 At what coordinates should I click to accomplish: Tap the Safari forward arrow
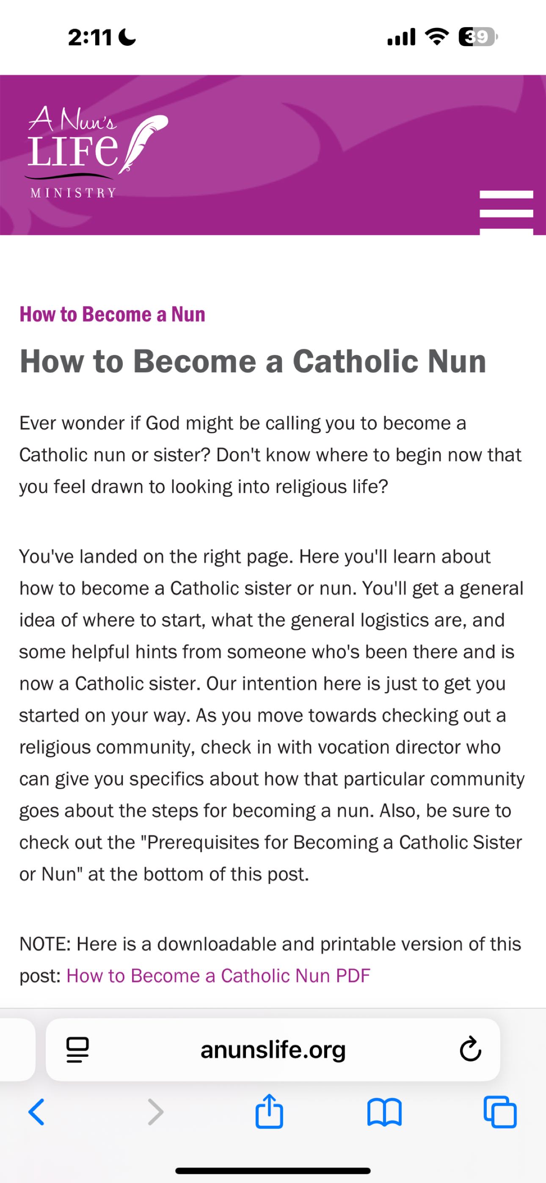click(x=155, y=1112)
